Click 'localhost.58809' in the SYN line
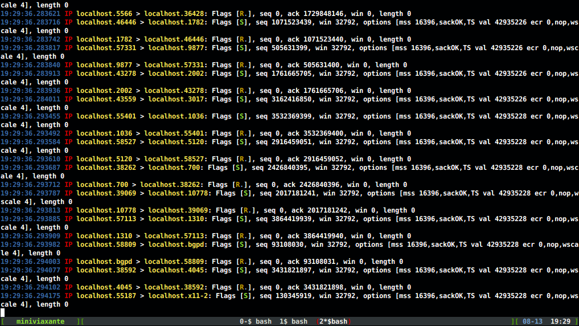The image size is (579, 326). tap(106, 244)
